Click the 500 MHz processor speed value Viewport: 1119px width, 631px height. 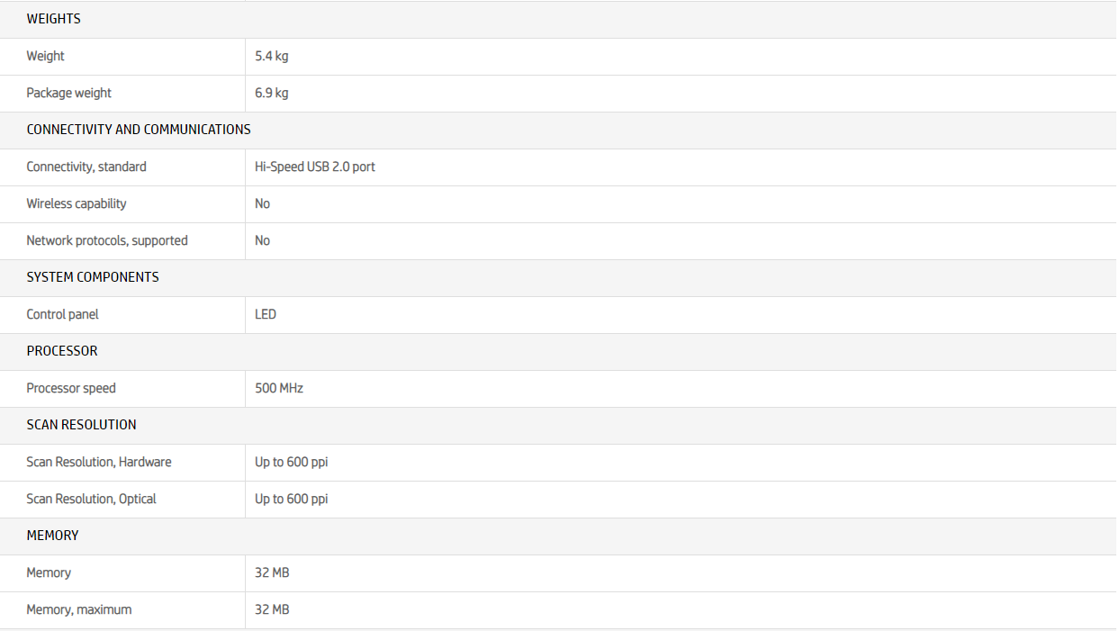click(x=278, y=388)
